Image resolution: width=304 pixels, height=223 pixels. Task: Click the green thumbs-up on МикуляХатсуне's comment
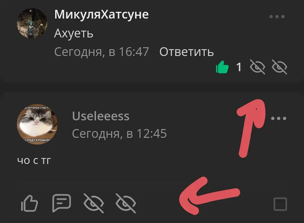(222, 67)
